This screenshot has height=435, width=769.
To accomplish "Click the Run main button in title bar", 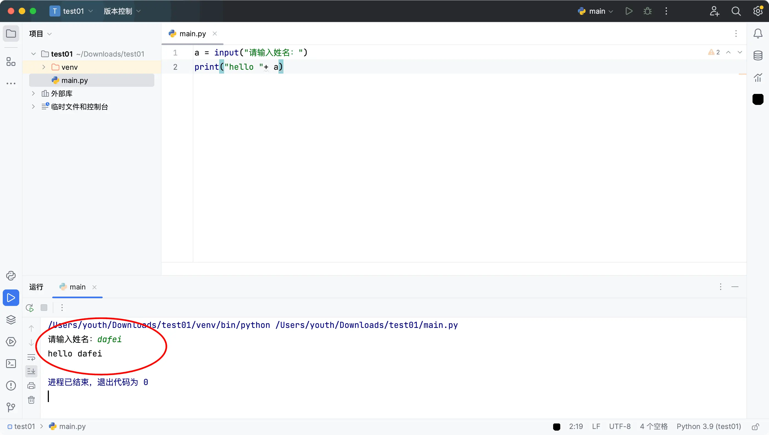I will (629, 11).
